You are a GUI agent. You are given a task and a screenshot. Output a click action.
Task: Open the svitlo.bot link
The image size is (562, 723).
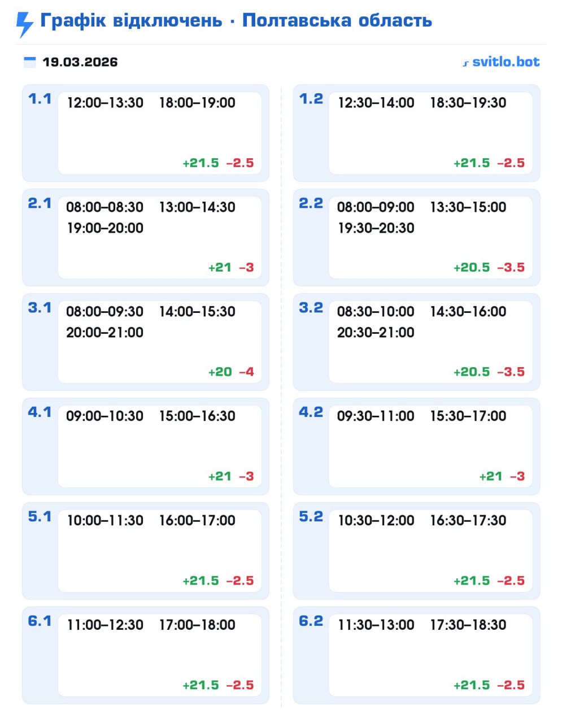point(506,62)
